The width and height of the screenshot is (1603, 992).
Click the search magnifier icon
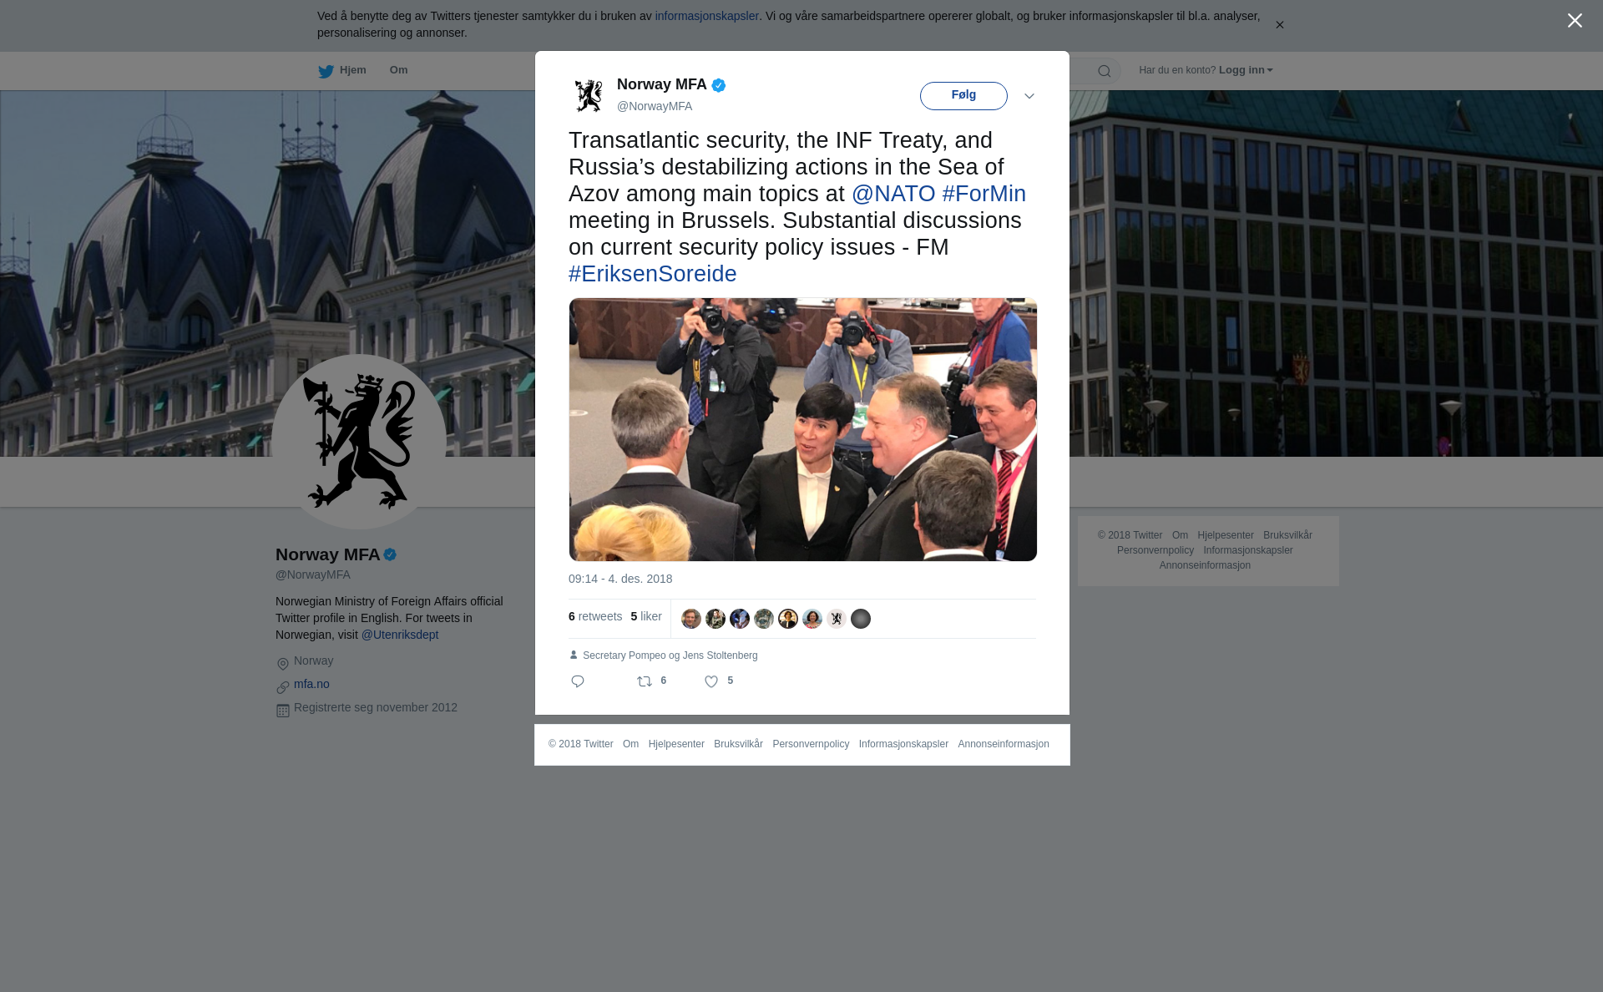[1105, 71]
